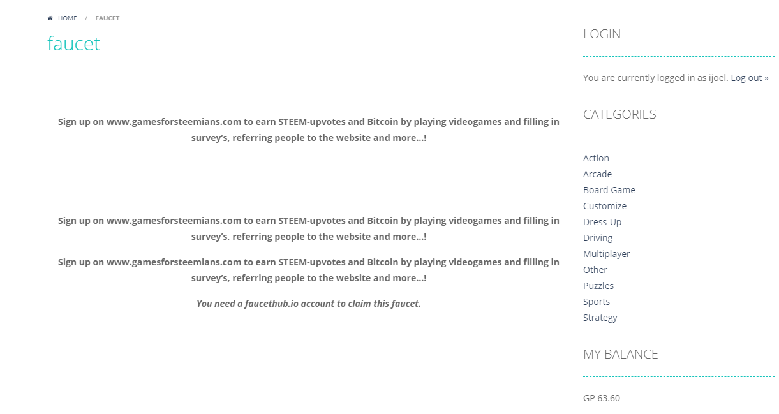Click the CATEGORIES sidebar heading
The image size is (779, 414).
pos(619,115)
